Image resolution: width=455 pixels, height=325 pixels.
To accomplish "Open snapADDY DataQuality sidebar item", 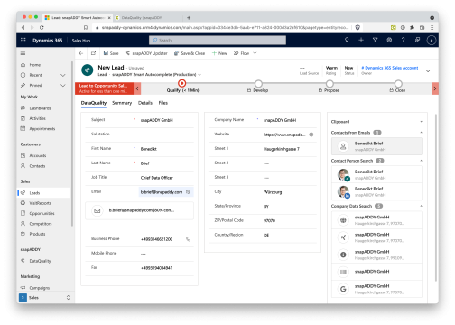I will [40, 261].
